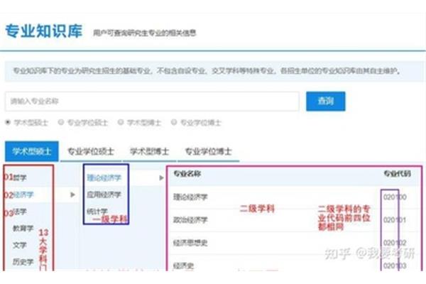Screen dimensions: 426x284
Task: Switch to the 专业学位博士 tab
Action: (208, 151)
